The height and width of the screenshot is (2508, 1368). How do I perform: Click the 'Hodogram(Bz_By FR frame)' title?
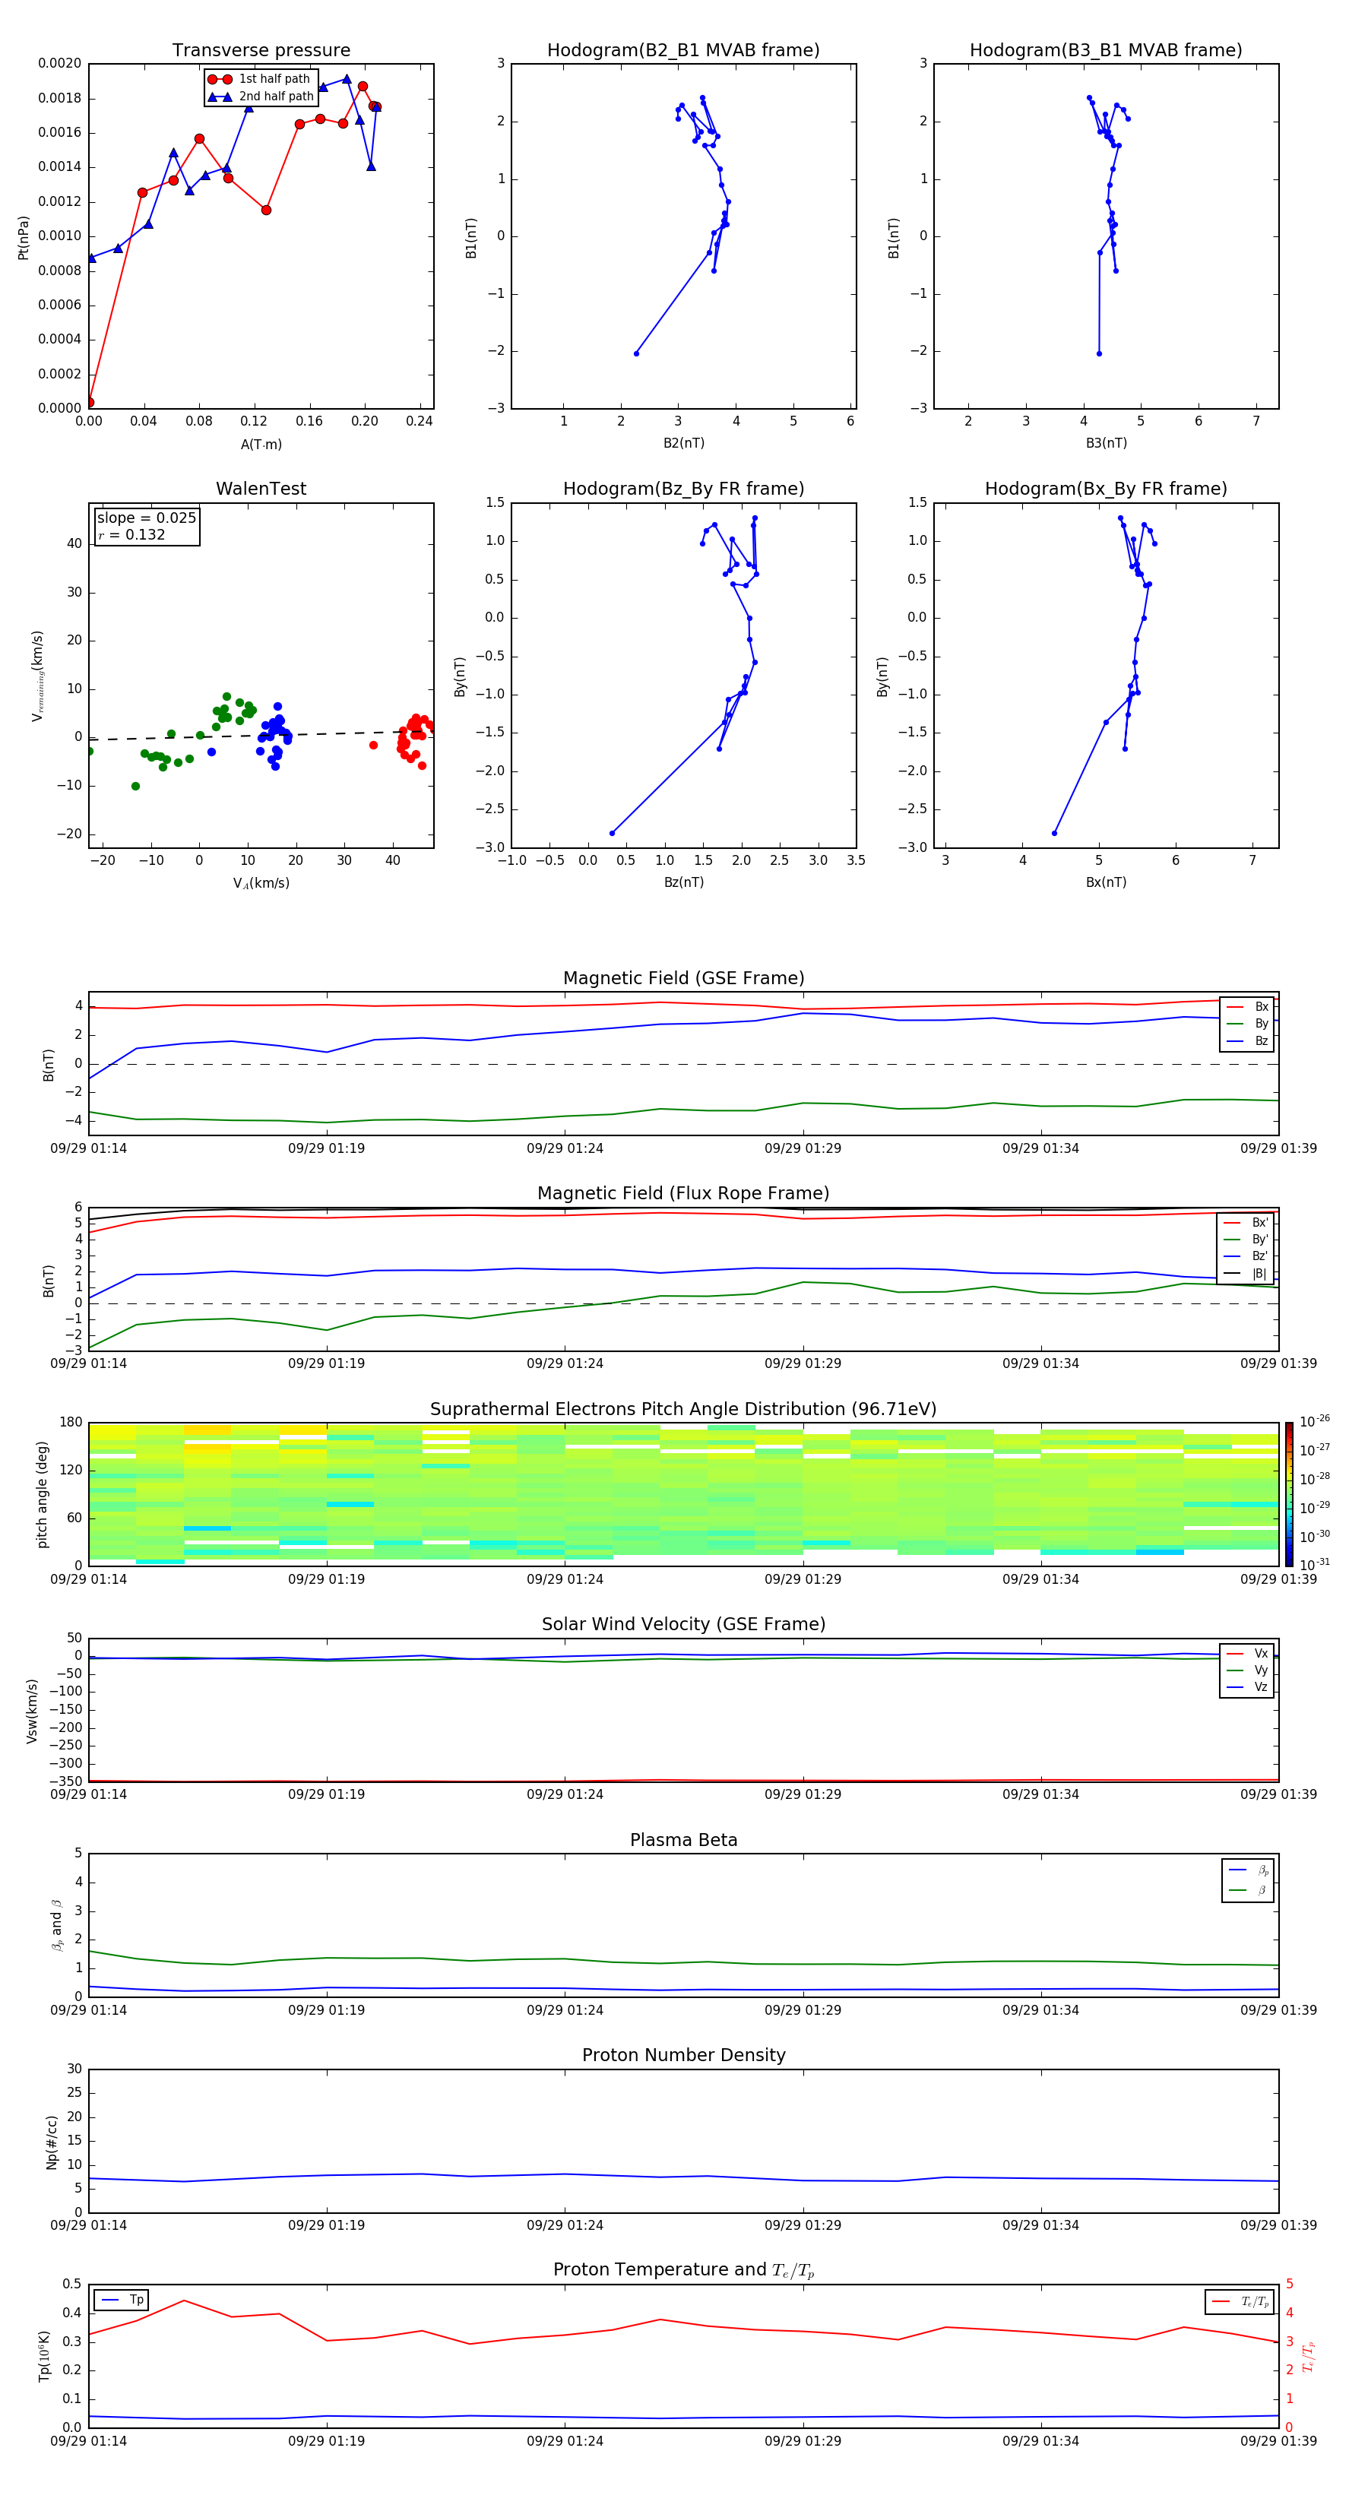(x=683, y=489)
